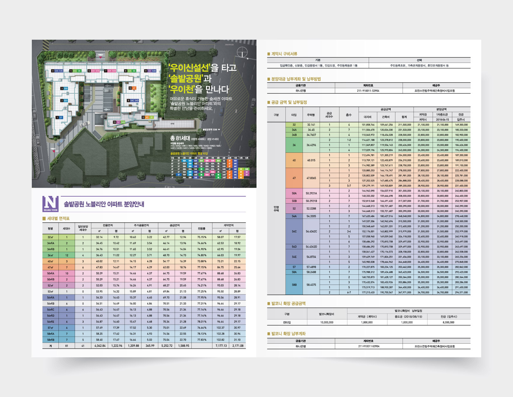Select building 10 label '47' on site plan
The width and height of the screenshot is (513, 397).
click(x=132, y=88)
